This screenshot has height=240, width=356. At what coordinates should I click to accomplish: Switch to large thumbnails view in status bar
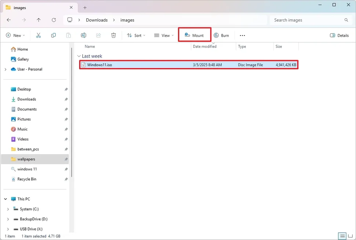[350, 236]
